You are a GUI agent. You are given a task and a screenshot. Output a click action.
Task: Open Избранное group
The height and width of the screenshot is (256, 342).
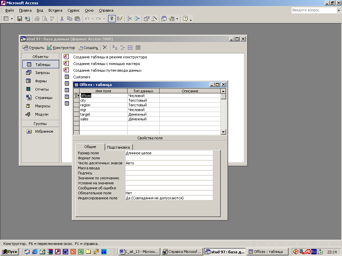coord(40,131)
